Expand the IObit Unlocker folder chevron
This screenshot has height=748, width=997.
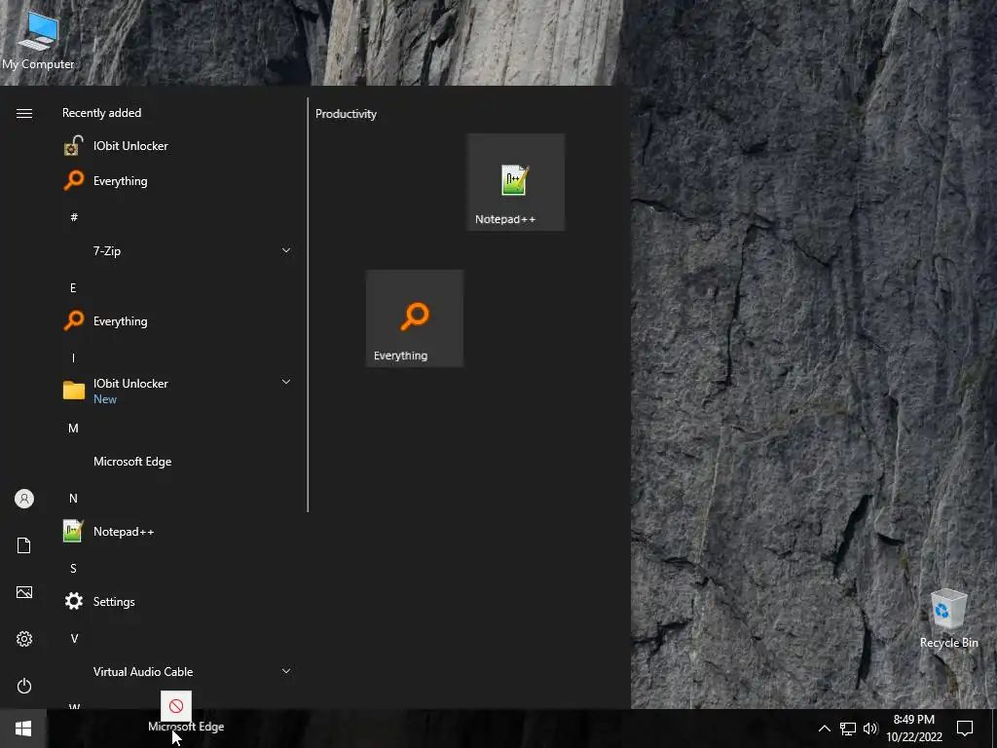click(x=286, y=382)
